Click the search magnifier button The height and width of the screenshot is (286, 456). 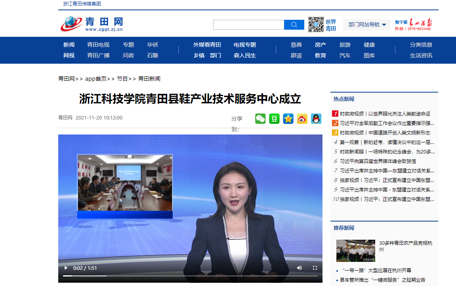[x=294, y=25]
